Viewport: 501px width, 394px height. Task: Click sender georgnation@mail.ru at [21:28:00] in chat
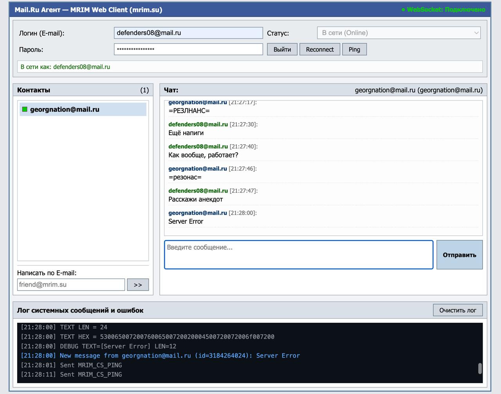click(x=198, y=213)
